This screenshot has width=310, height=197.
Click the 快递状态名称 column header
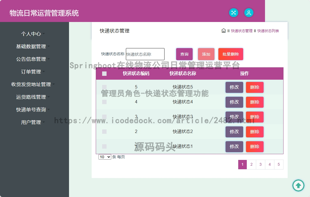coord(183,74)
